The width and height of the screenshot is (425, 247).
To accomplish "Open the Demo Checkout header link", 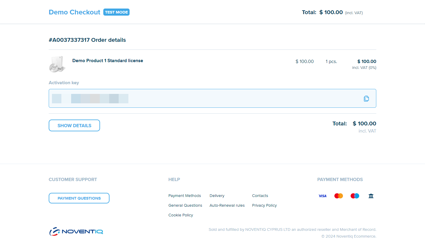I will click(x=74, y=12).
